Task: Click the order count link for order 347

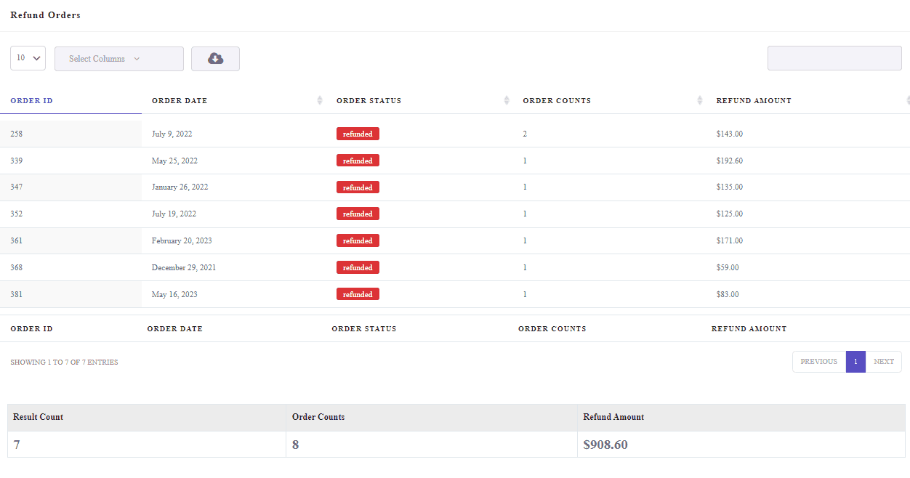Action: pyautogui.click(x=525, y=187)
